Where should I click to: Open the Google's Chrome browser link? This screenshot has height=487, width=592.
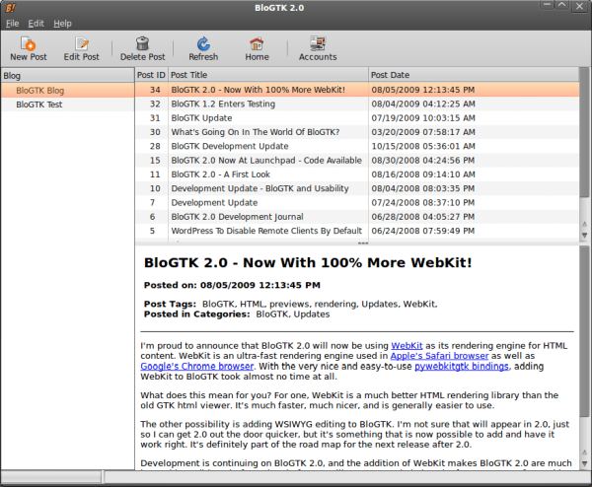(x=197, y=367)
